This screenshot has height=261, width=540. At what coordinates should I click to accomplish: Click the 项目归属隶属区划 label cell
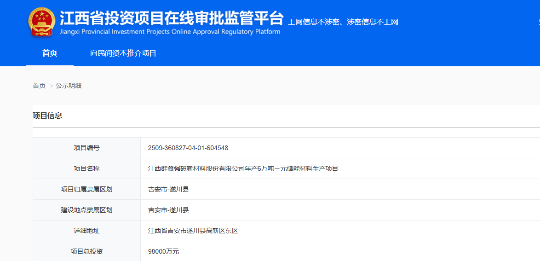[x=86, y=189]
